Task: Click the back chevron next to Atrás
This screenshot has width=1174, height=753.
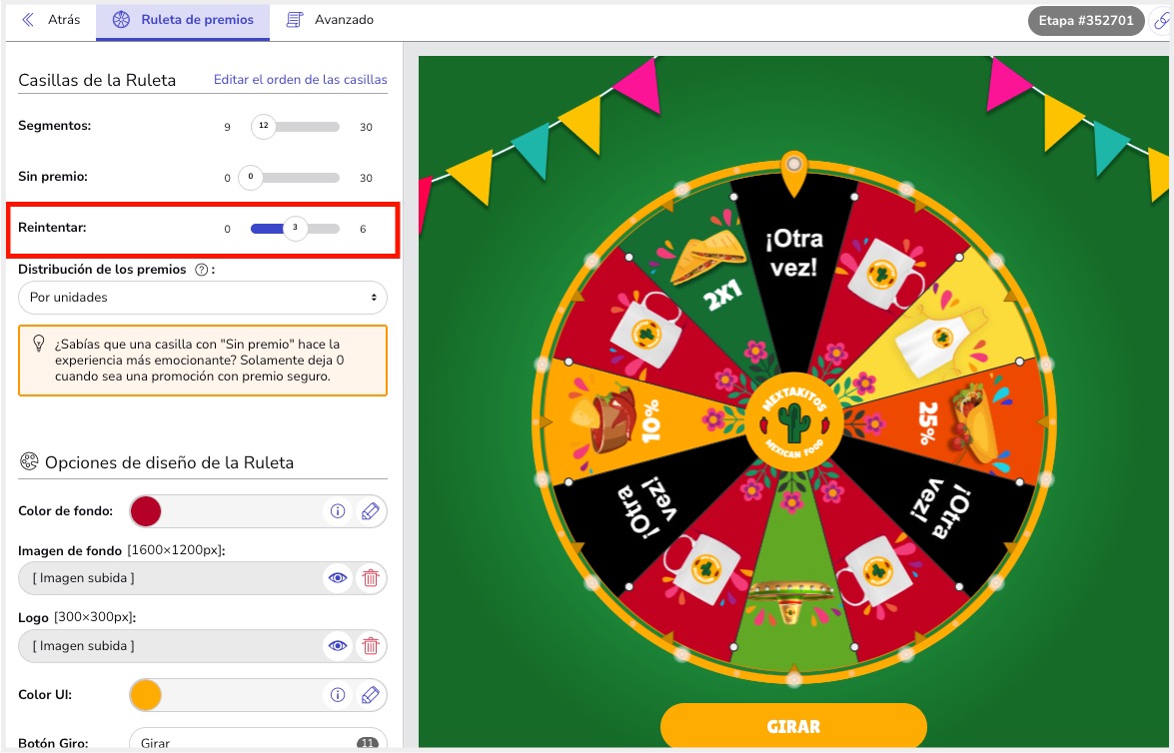Action: coord(28,20)
